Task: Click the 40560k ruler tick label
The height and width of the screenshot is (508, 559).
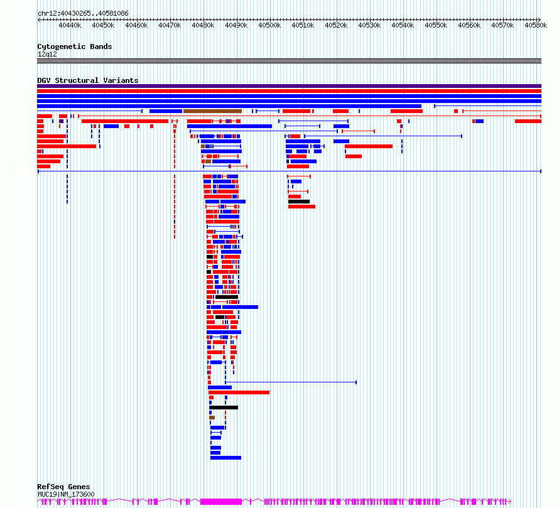Action: pos(469,25)
